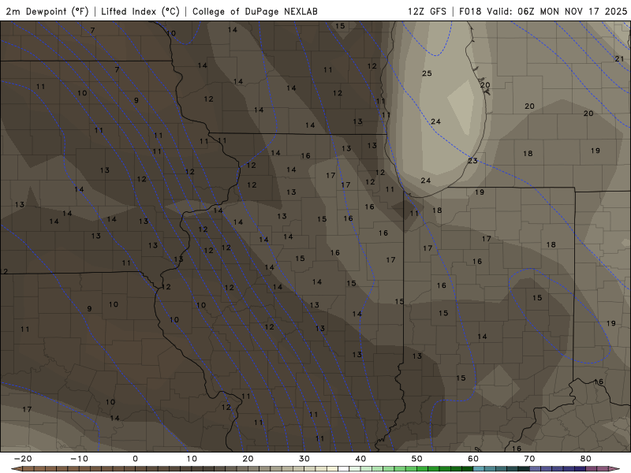This screenshot has height=473, width=631.
Task: Click the 60 label on the color scale
Action: [473, 459]
